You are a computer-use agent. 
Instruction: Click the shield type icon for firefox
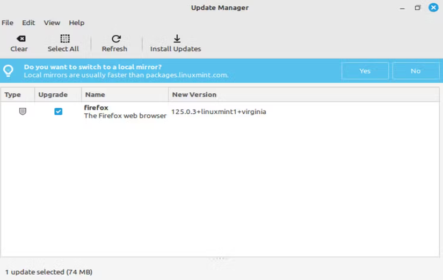[x=23, y=112]
